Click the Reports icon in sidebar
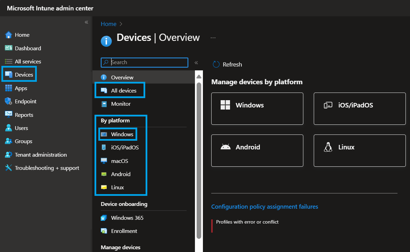This screenshot has width=410, height=252. pyautogui.click(x=9, y=115)
